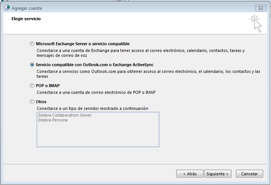Screen dimensions: 271x185
Task: Close the Agregar cuenta window
Action: pos(261,8)
